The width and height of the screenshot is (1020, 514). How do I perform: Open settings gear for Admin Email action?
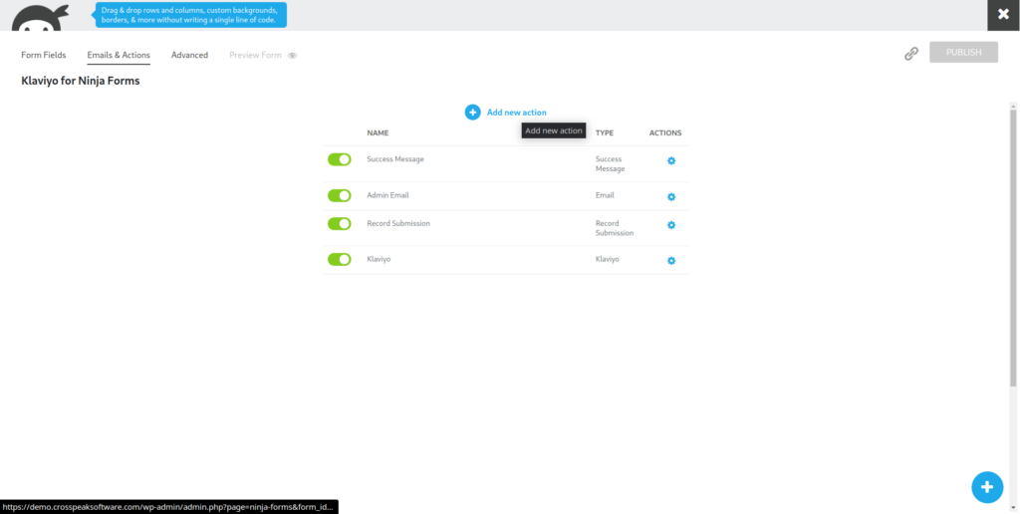coord(671,197)
